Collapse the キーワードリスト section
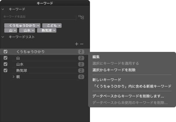The width and height of the screenshot is (176, 122). point(3,37)
